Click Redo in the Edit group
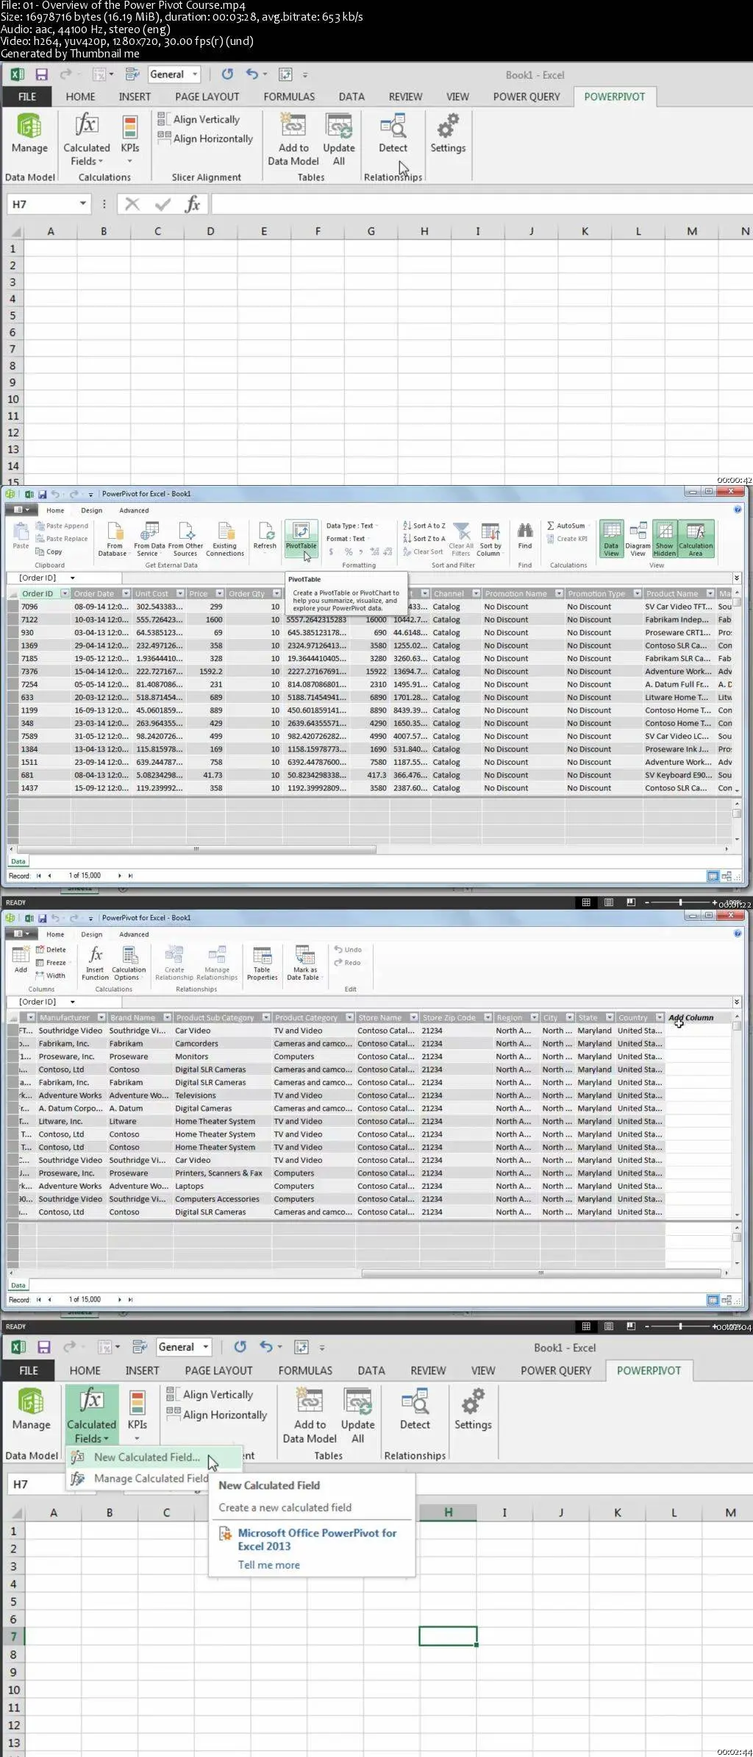 347,963
